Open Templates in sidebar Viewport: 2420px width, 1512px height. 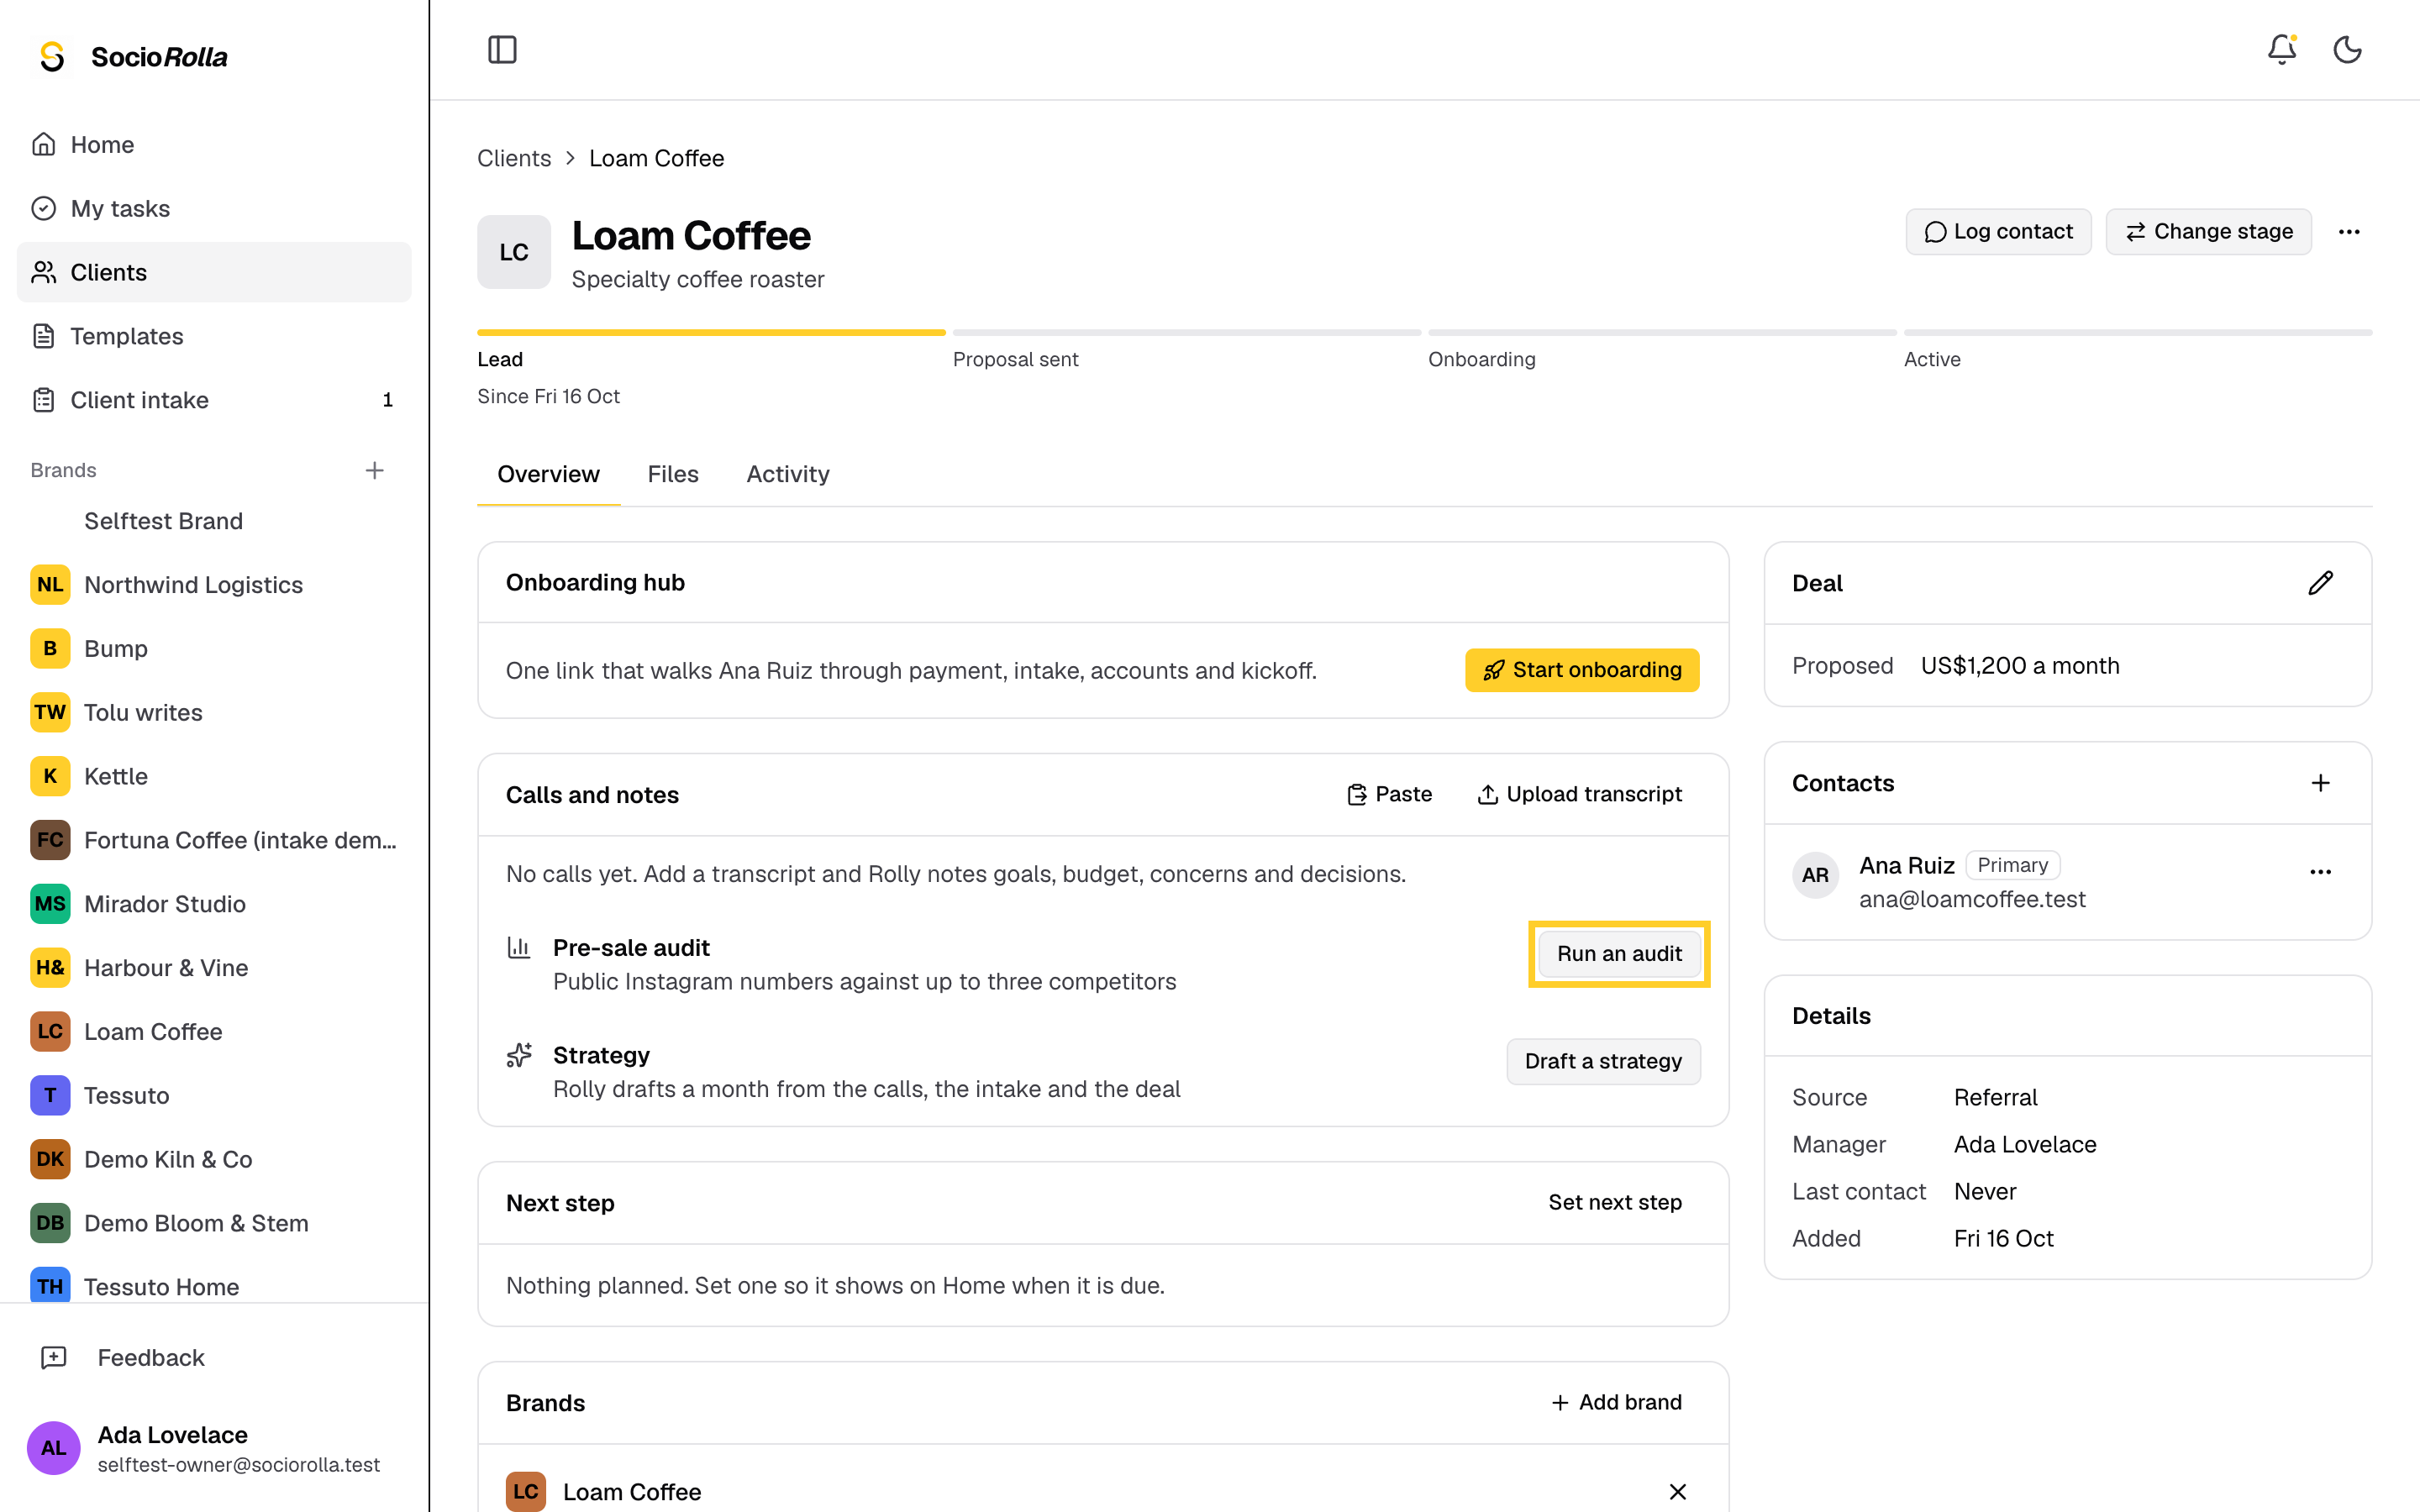214,336
